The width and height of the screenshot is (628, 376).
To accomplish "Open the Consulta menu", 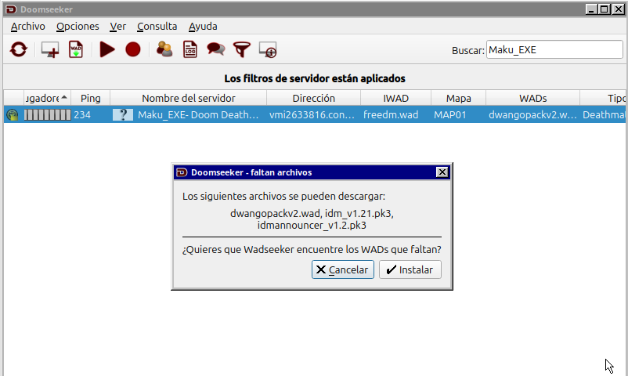I will pos(157,27).
